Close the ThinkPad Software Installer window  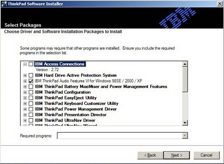220,4
